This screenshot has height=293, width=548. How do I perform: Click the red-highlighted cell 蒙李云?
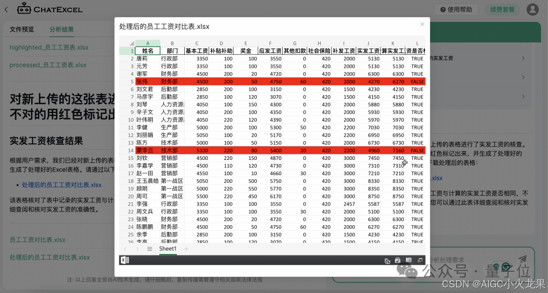pos(148,150)
